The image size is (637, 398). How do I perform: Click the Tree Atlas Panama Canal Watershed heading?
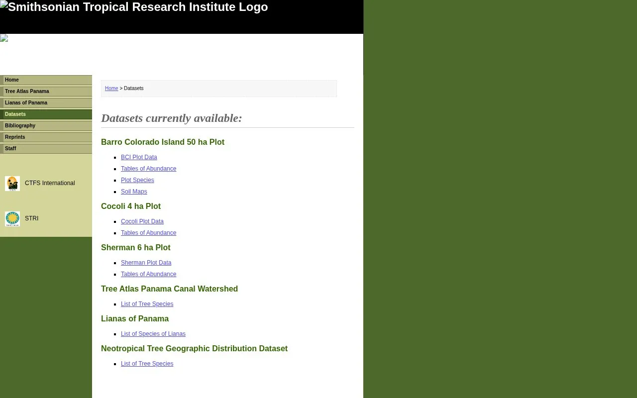169,289
